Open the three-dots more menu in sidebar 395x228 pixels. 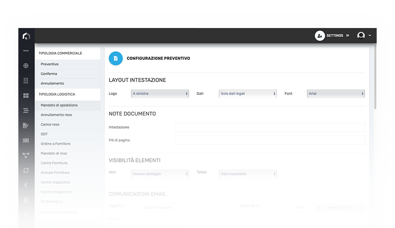click(26, 50)
